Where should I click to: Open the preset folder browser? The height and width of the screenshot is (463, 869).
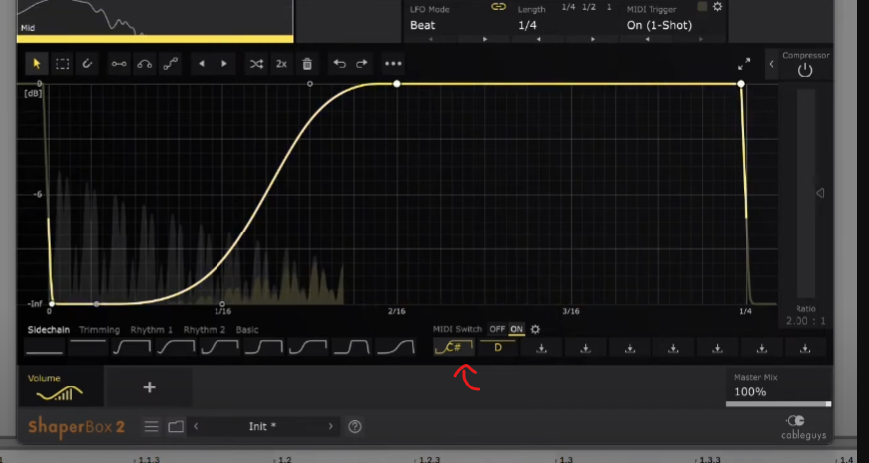coord(176,426)
